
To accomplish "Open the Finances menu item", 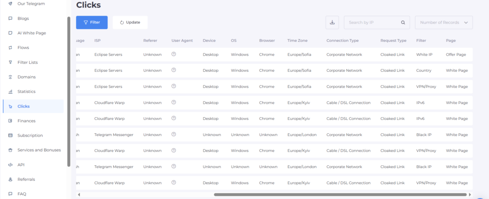I will click(26, 121).
